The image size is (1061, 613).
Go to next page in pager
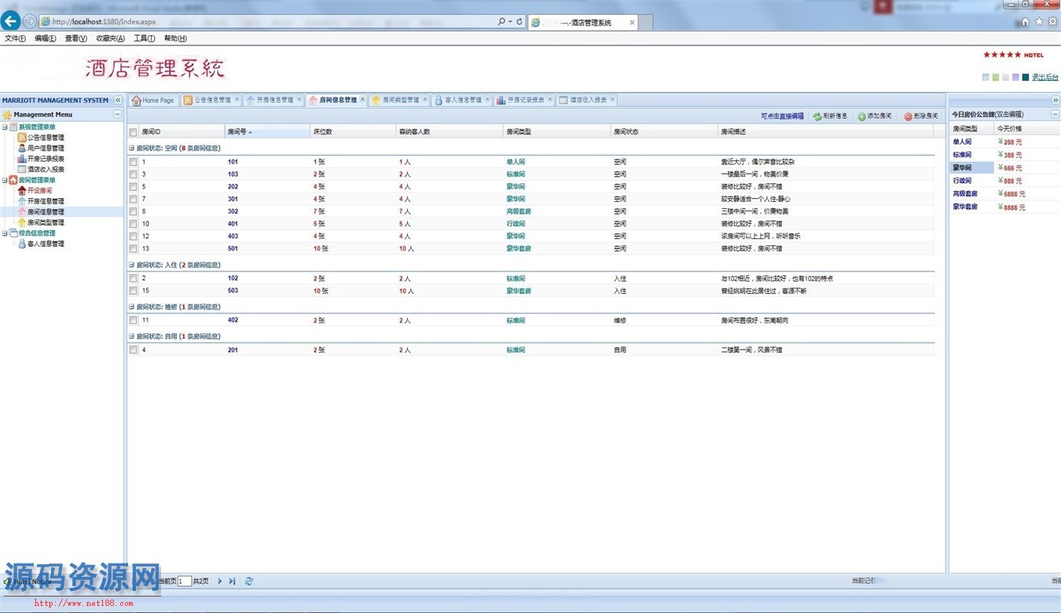click(x=220, y=581)
